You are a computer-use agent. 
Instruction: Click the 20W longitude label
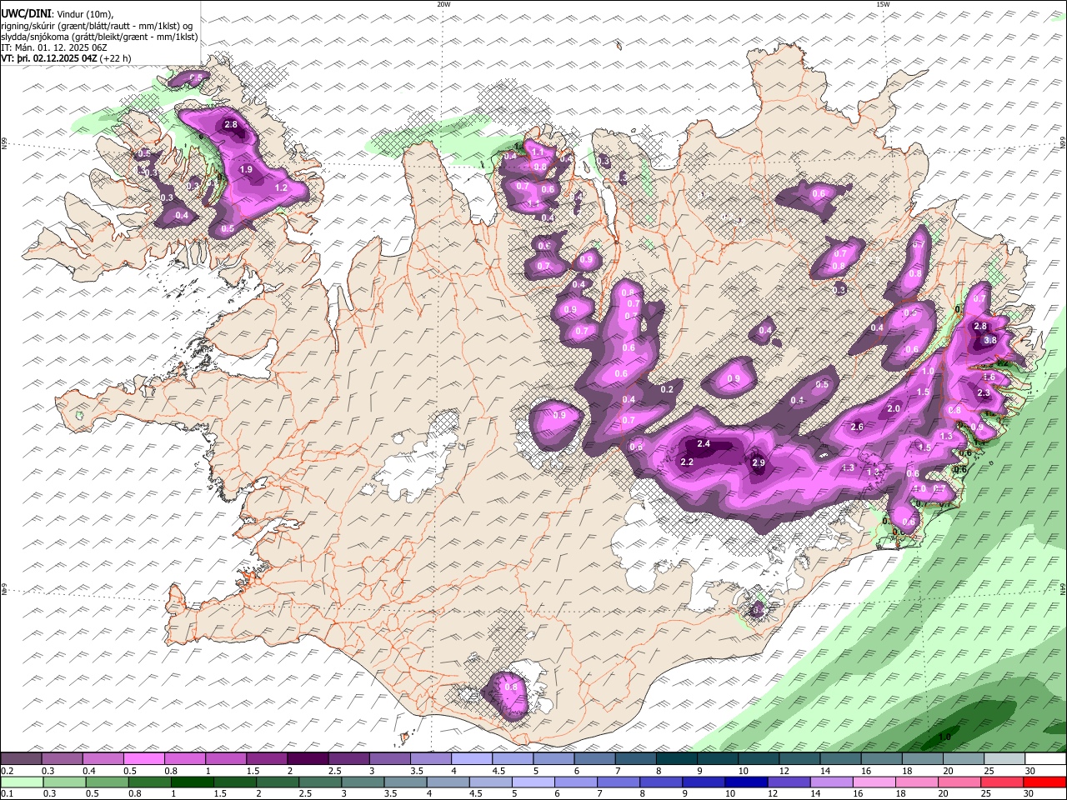pyautogui.click(x=443, y=4)
